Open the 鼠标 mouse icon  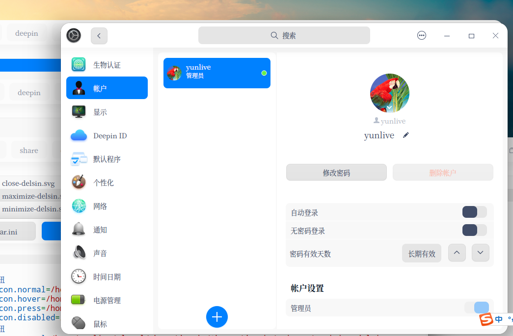(x=79, y=323)
